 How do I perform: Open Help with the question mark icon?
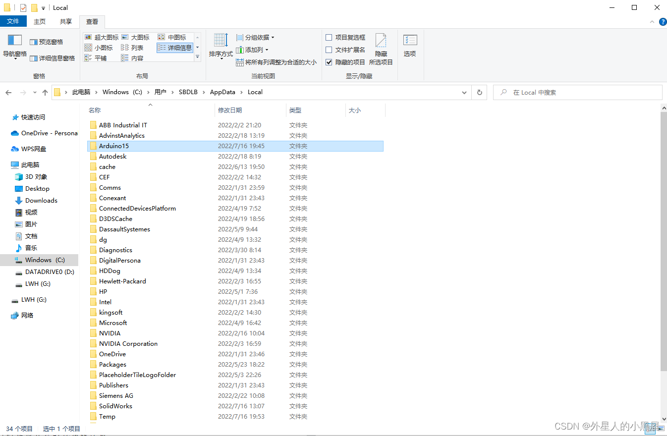[x=663, y=22]
